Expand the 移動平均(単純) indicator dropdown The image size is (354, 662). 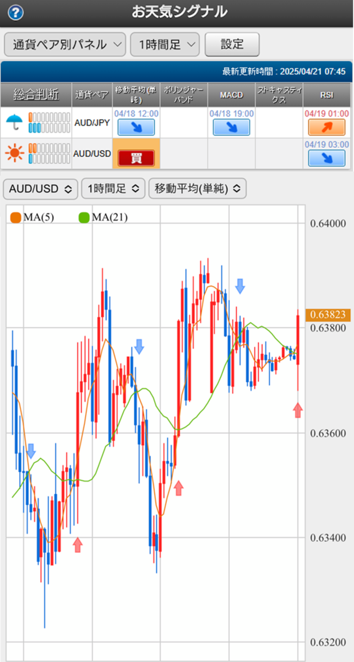[x=197, y=189]
